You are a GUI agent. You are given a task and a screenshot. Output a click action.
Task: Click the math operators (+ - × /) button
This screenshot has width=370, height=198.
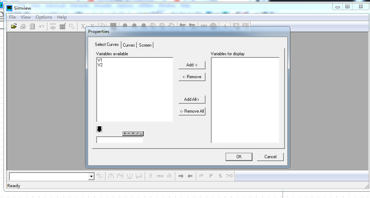coord(133,133)
